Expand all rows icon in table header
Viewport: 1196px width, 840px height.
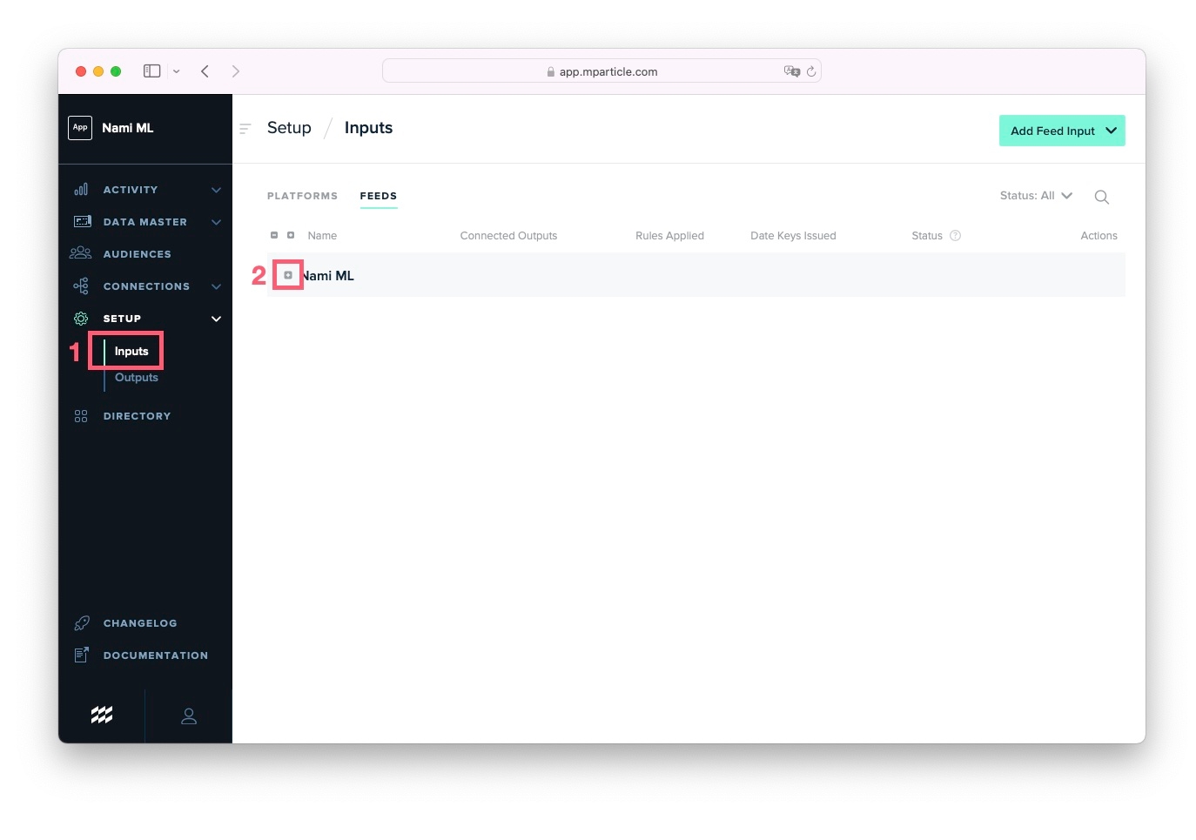click(291, 235)
